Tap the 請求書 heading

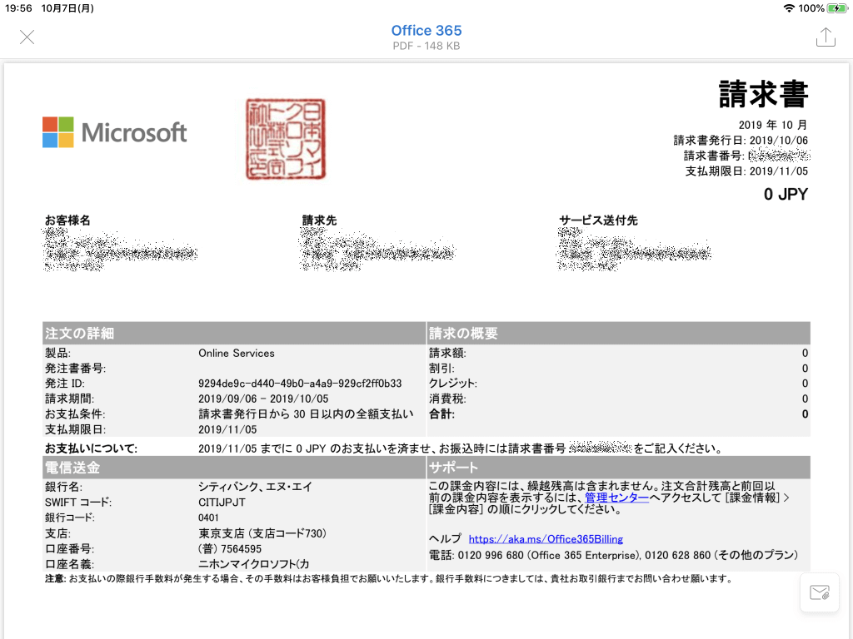(x=763, y=95)
